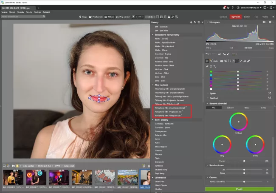Apply AI štětcový filtr Zesvětlení obličeje preset

click(169, 108)
